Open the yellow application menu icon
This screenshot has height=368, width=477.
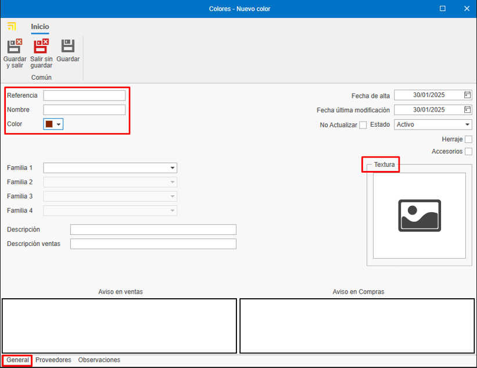(12, 27)
